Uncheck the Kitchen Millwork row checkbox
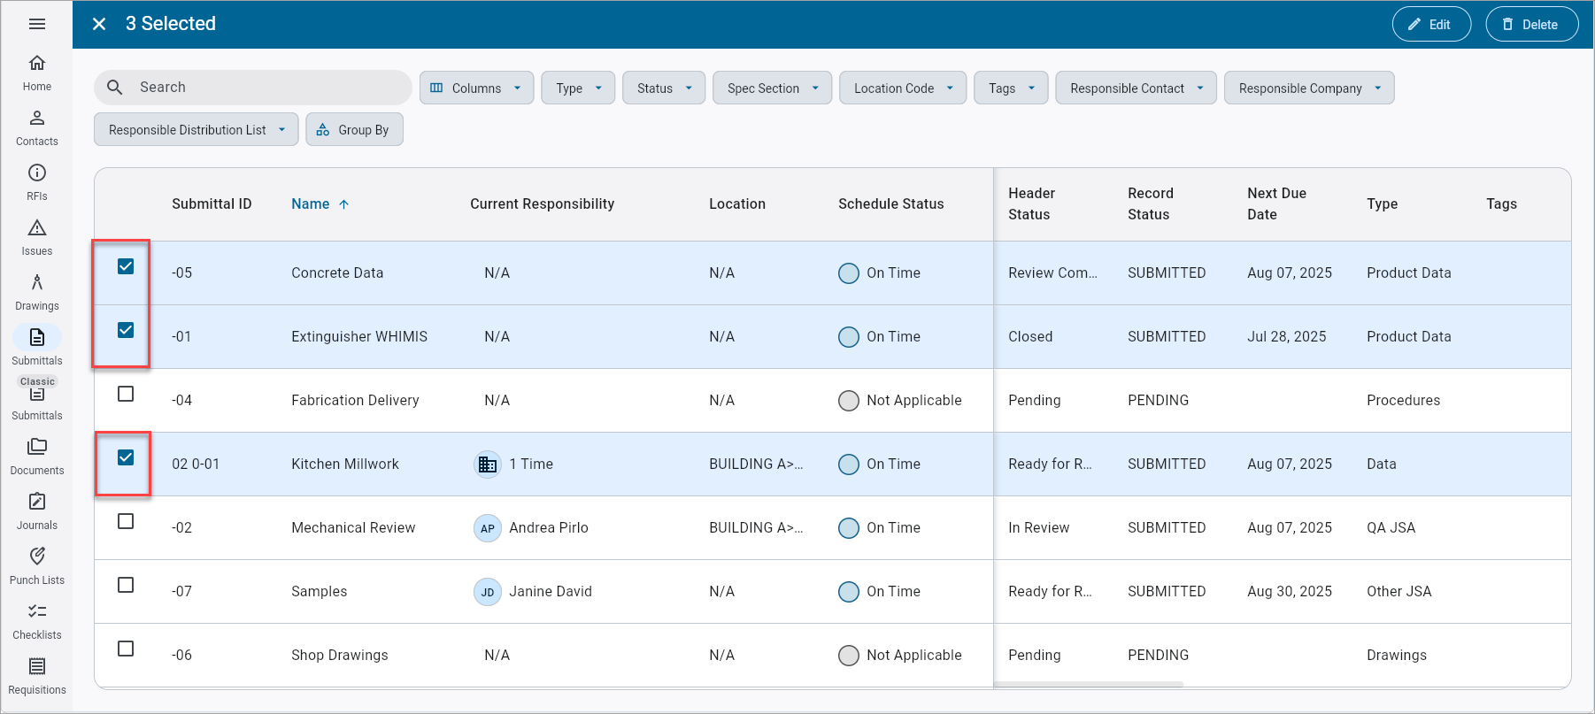The image size is (1595, 714). click(x=126, y=457)
